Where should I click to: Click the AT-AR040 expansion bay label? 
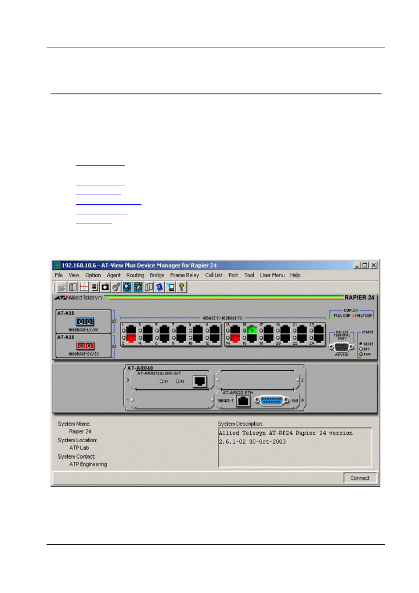pyautogui.click(x=140, y=368)
